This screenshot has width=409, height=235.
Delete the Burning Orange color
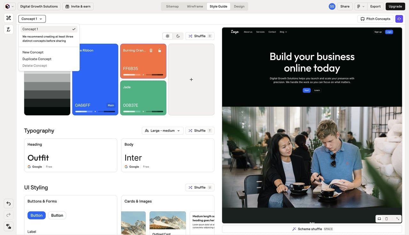pos(151,50)
